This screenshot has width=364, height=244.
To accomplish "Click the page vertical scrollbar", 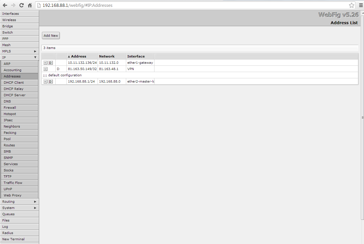I will click(363, 117).
